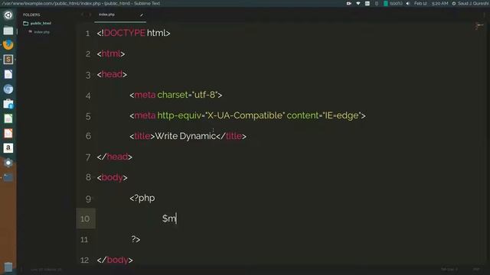Open LibreOffice Calc from the dock
Viewport: 490px width, 275px height.
(x=8, y=118)
